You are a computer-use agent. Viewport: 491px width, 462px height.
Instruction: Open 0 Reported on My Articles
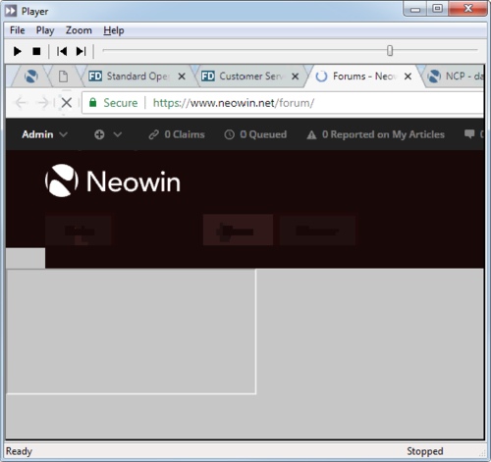pos(375,134)
